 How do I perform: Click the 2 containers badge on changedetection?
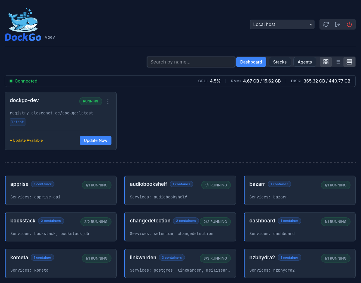pos(186,221)
